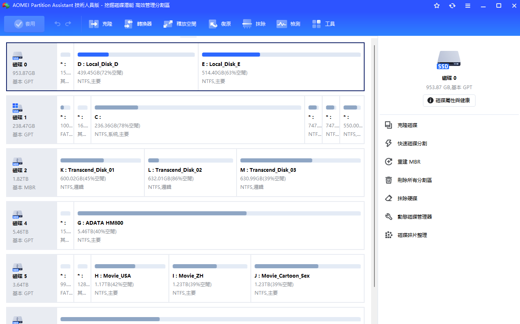Select partition "E : Local_Disk_E"
This screenshot has width=520, height=324.
(281, 67)
